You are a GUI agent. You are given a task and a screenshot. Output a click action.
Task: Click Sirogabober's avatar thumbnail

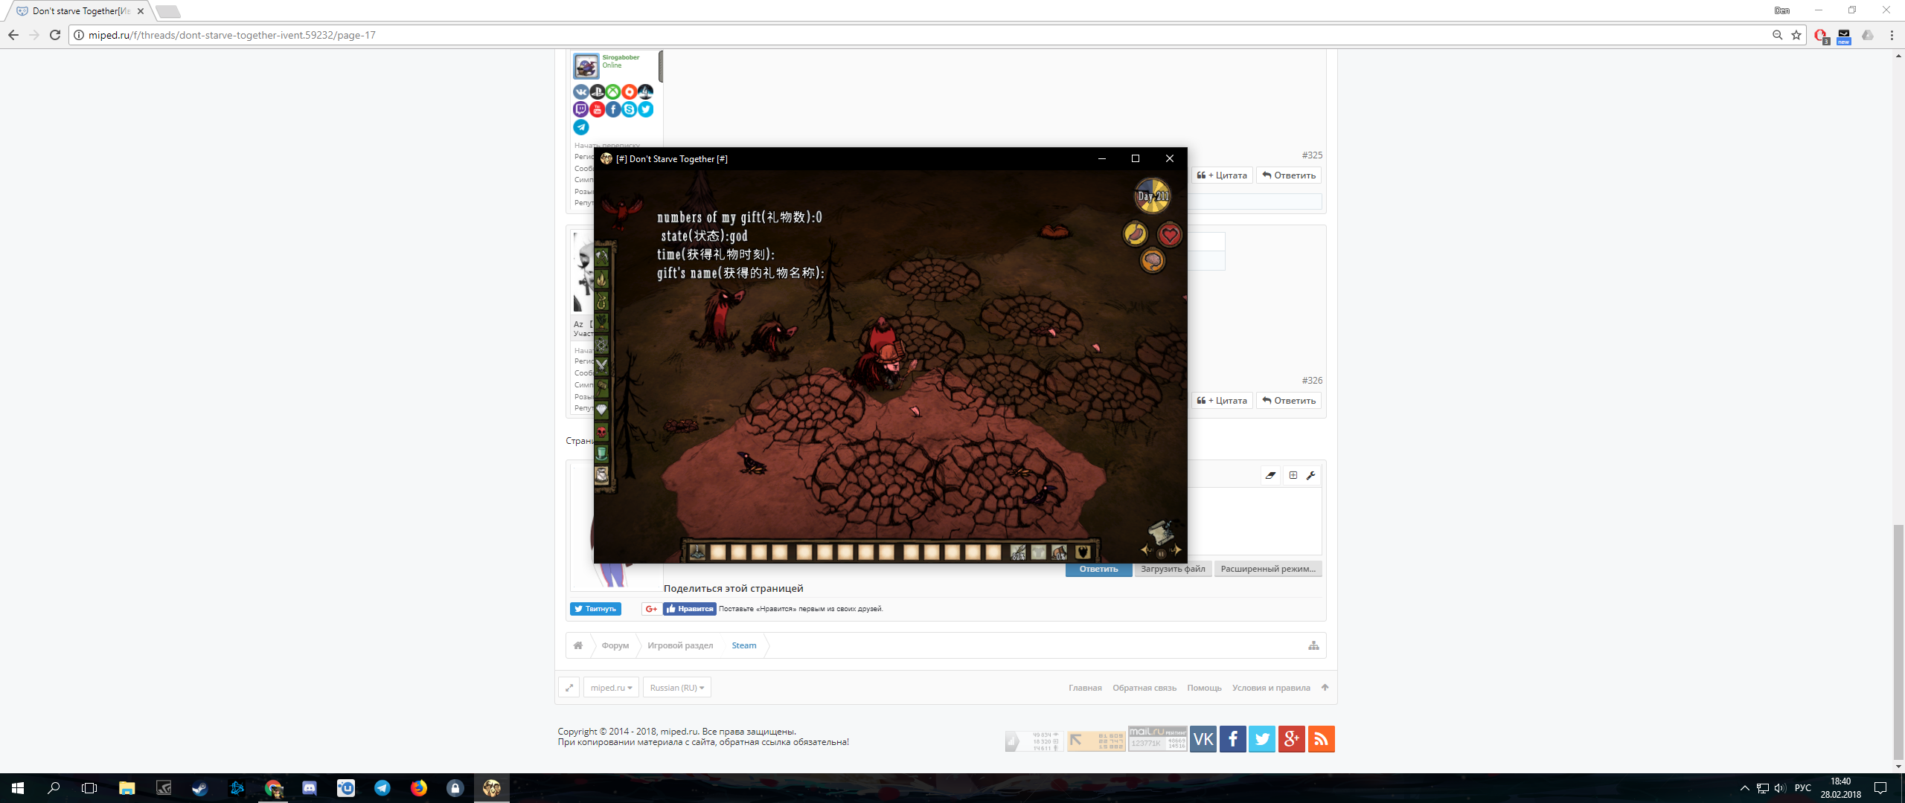tap(586, 66)
